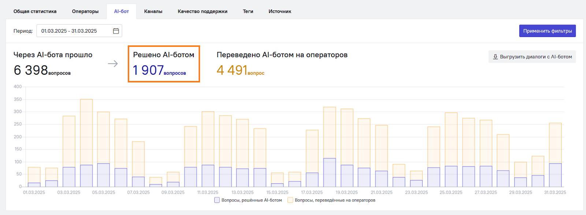Image resolution: width=586 pixels, height=215 pixels.
Task: Click the chart bar for 27.03.2025
Action: (486, 153)
